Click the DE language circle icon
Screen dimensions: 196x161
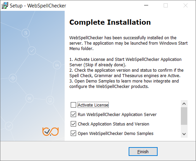coord(30,98)
